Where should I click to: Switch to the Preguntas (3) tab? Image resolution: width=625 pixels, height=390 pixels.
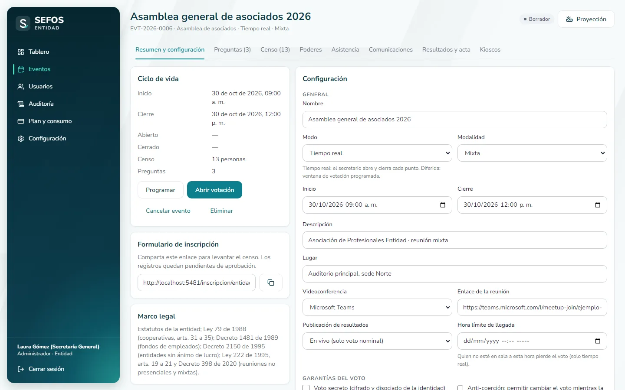click(232, 50)
